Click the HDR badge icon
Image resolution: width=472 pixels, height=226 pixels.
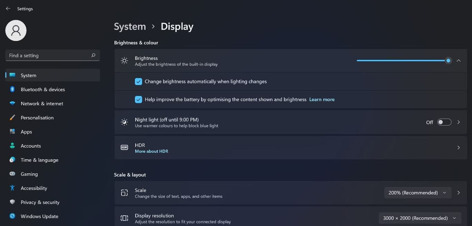tap(124, 148)
